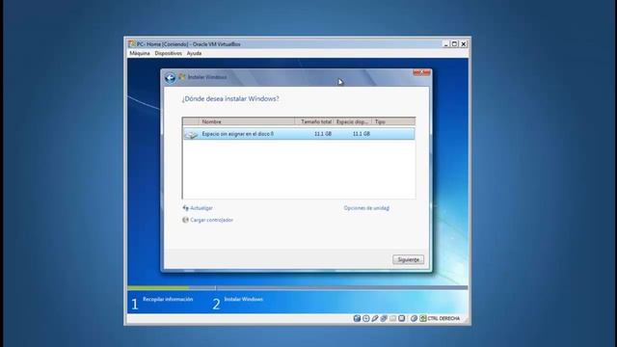This screenshot has height=347, width=617.
Task: Click the green keyboard capture icon beside CTRL DERECHA
Action: click(x=423, y=318)
